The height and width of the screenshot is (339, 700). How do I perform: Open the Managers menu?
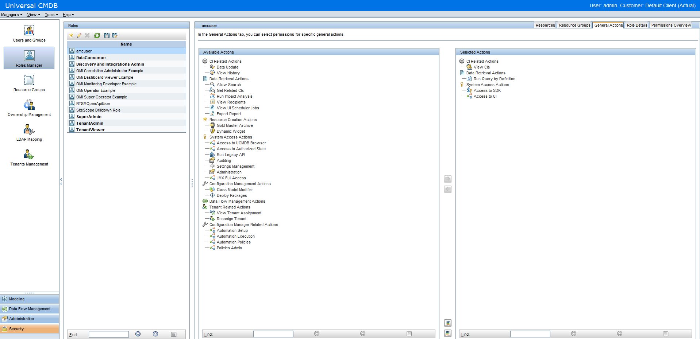pos(12,15)
